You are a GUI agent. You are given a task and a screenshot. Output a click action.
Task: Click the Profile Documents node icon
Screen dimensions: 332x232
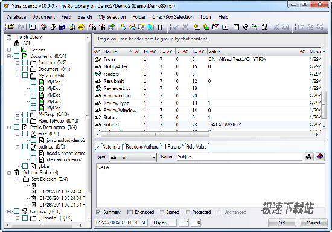tap(25, 127)
